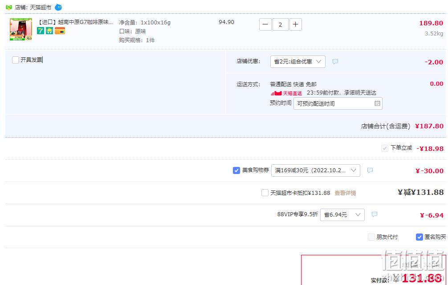Click the green shield guarantee badge icon

[50, 31]
